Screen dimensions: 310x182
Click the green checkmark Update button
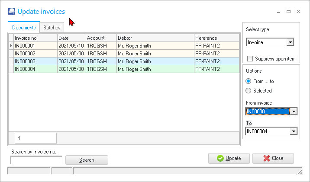tap(229, 158)
